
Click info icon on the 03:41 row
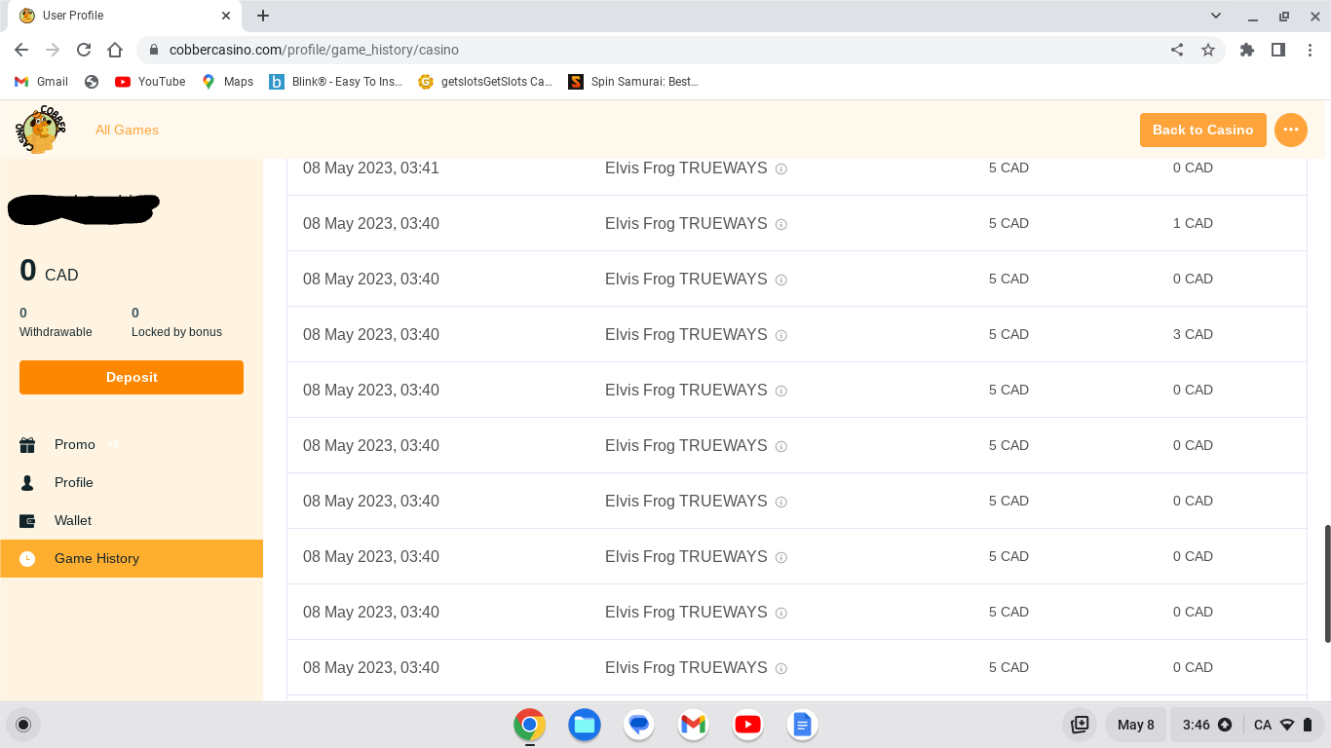click(x=781, y=168)
